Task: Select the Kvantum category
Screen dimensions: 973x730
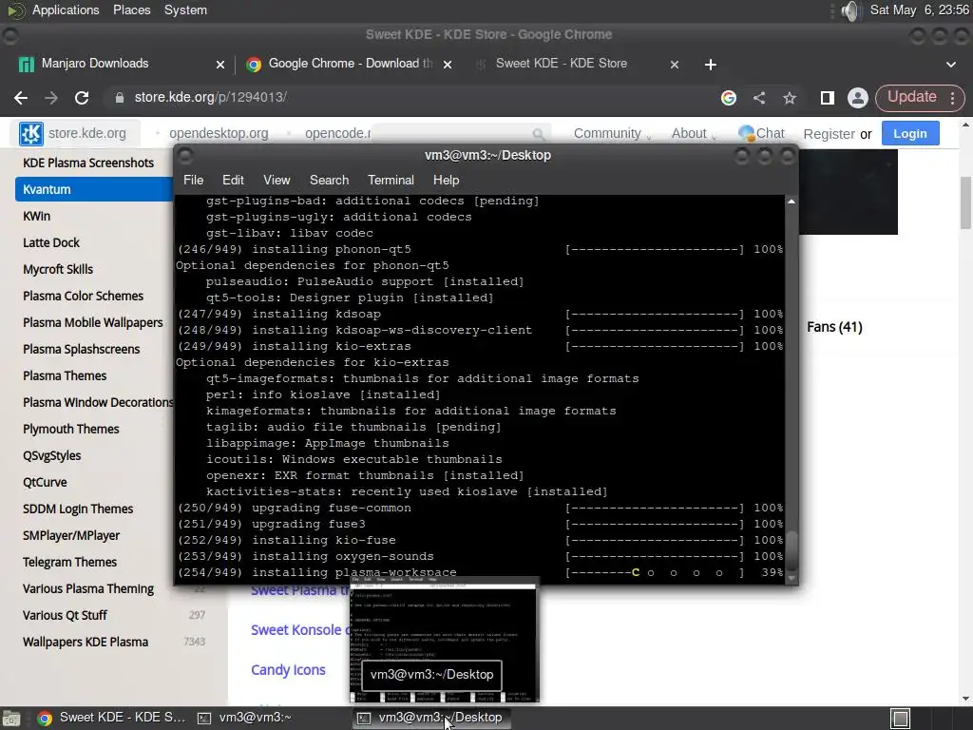Action: (94, 189)
